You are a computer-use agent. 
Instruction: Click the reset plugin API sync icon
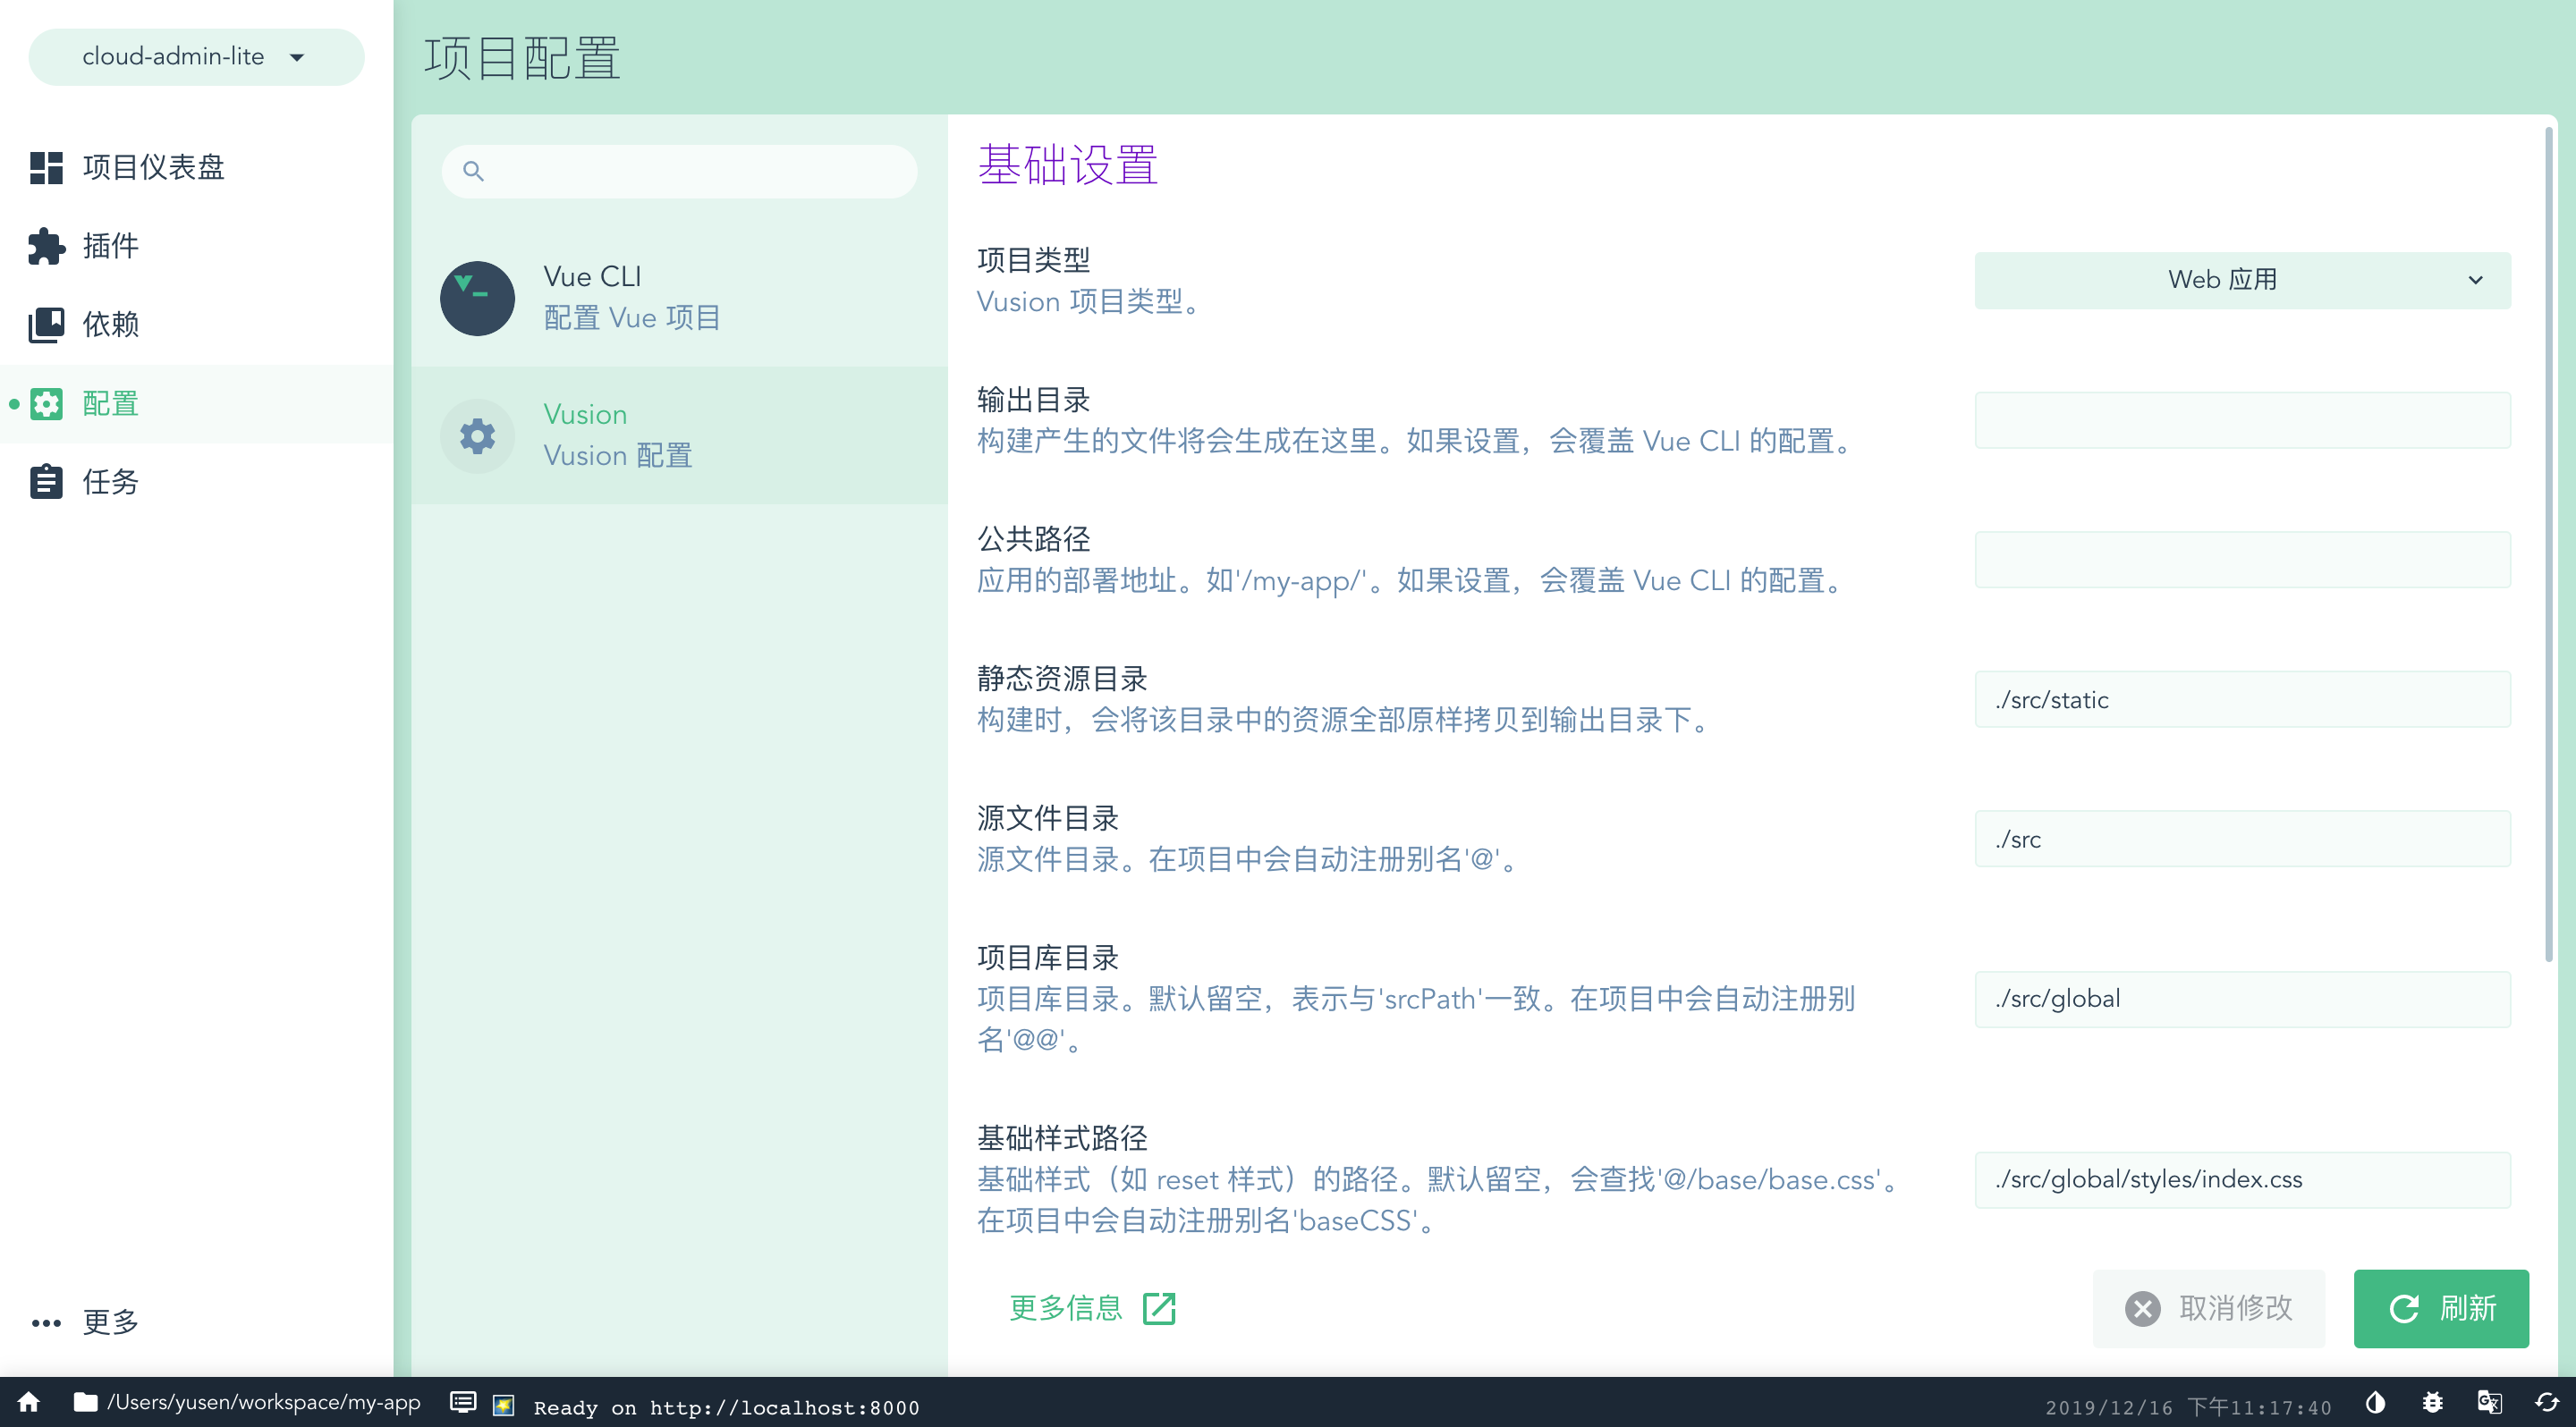coord(2546,1403)
